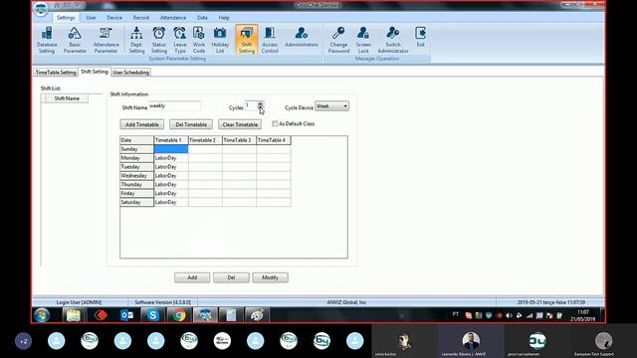Open Outlook from the taskbar
637x358 pixels.
(126, 315)
